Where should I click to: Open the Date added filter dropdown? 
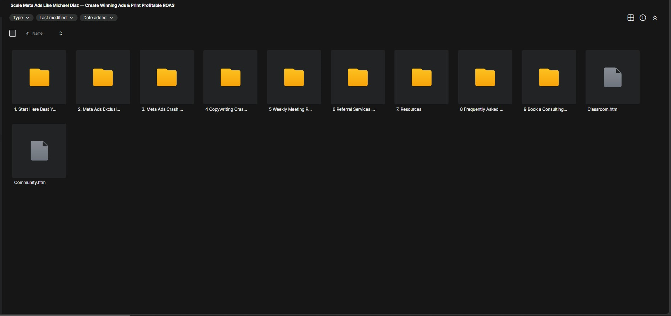pos(98,18)
